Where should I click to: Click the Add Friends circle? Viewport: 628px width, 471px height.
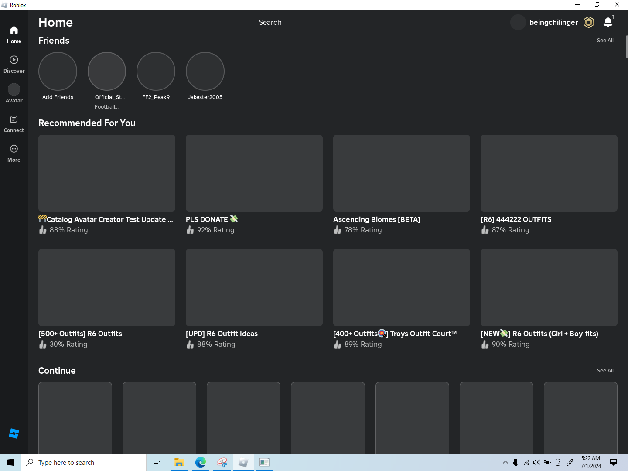(x=58, y=71)
